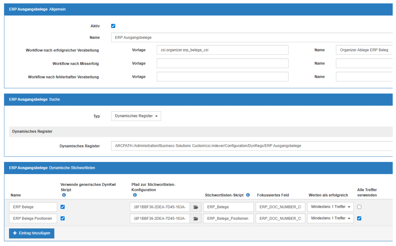Edit Vorlage field csi.organizer.erp_belege_csi

click(x=222, y=50)
